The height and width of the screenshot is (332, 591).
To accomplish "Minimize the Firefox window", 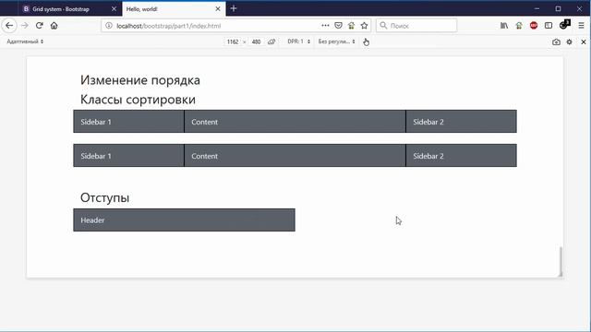I will point(537,8).
